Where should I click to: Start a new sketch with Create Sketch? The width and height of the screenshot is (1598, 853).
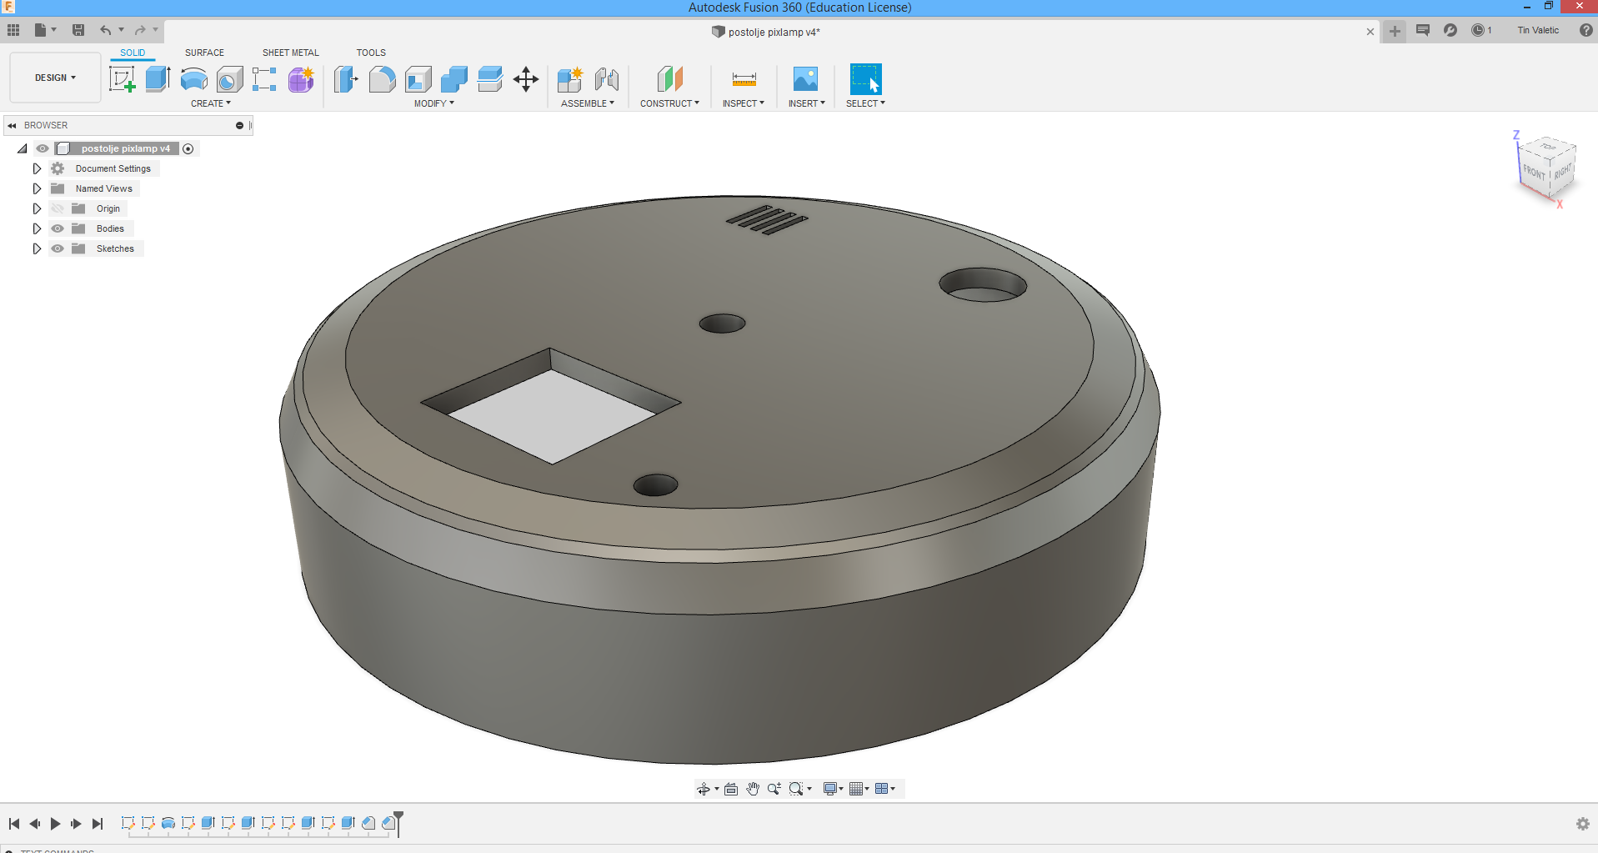(x=123, y=79)
